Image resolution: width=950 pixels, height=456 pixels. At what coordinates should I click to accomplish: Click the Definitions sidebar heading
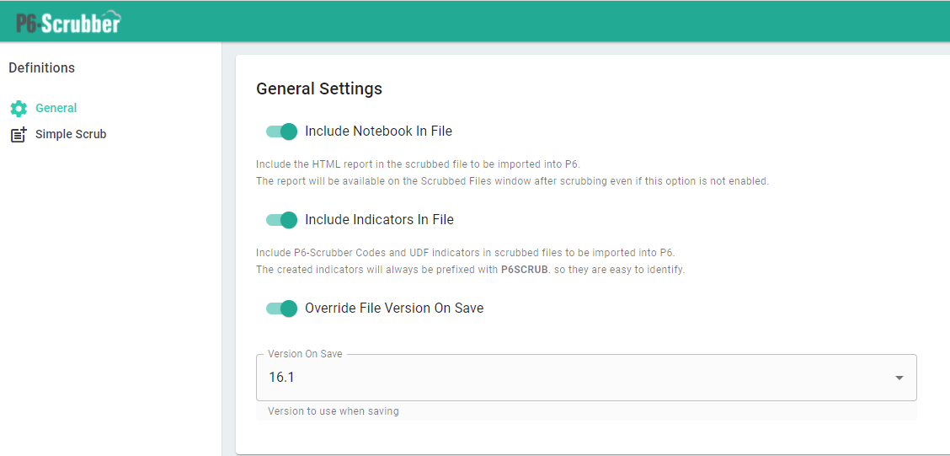tap(41, 67)
